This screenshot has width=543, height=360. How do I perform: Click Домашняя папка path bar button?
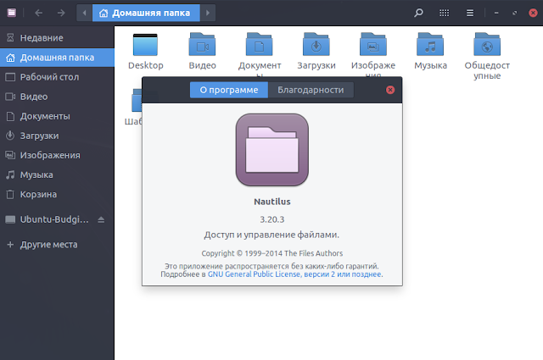(146, 14)
